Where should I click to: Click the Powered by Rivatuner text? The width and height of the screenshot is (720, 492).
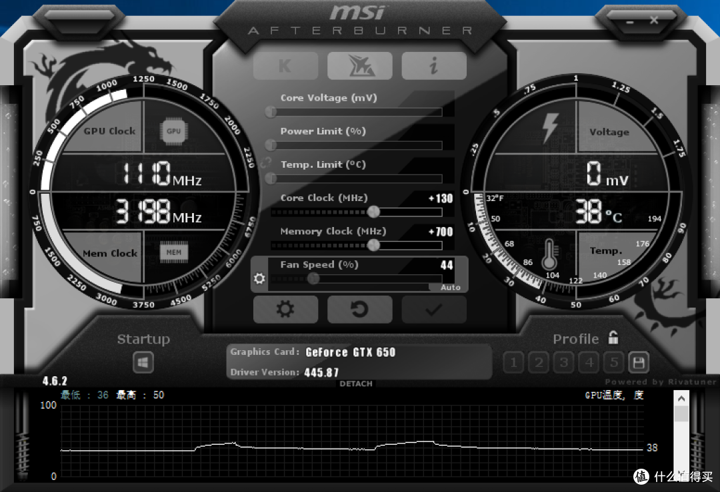(660, 381)
